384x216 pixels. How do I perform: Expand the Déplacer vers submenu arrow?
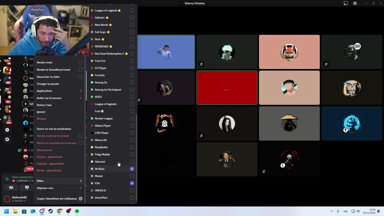81,188
